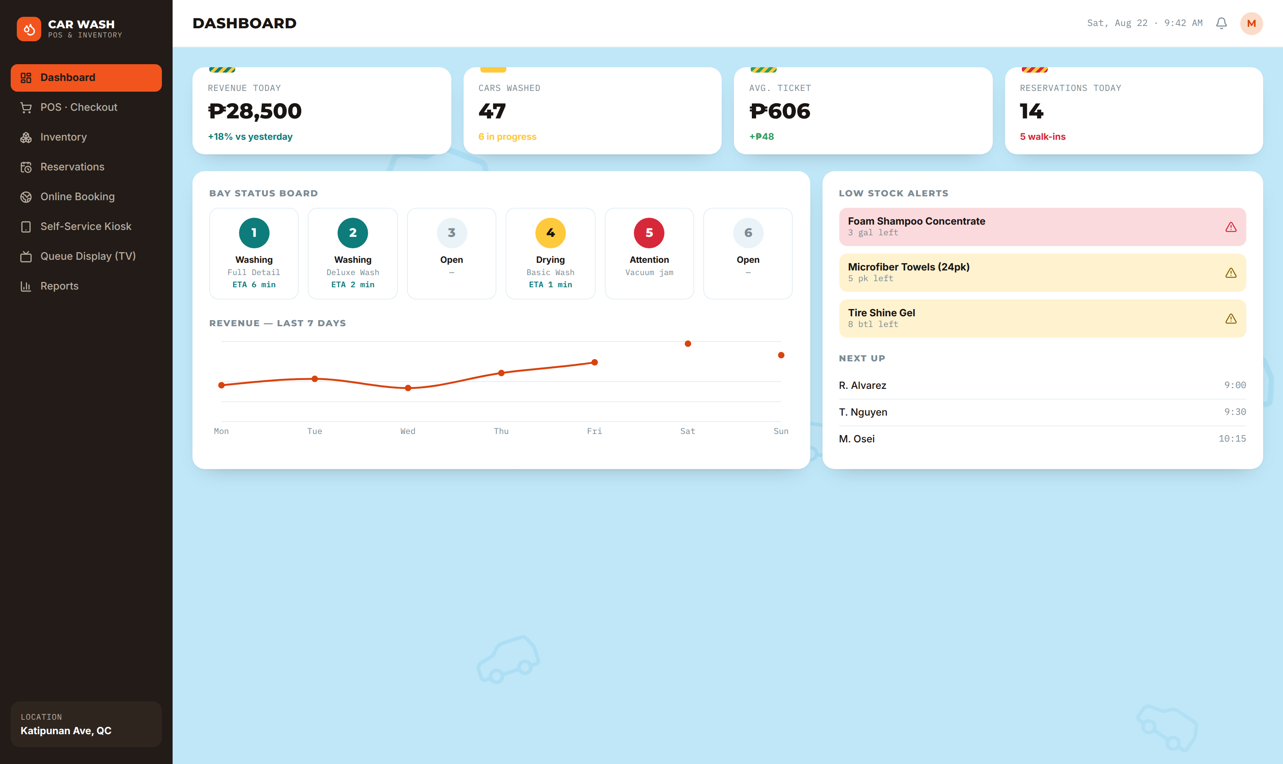This screenshot has width=1283, height=764.
Task: Click the '5 walk-ins' text
Action: [x=1043, y=137]
